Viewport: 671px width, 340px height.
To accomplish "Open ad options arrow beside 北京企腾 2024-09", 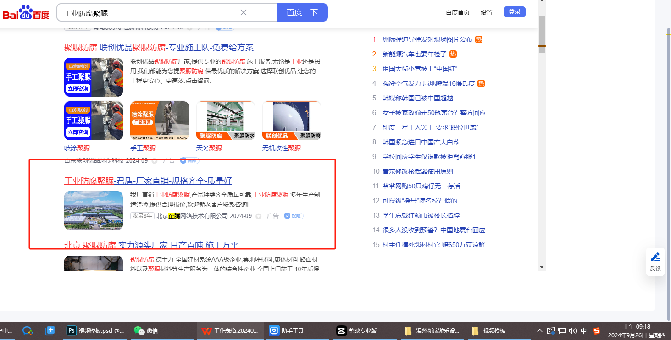I will (258, 216).
